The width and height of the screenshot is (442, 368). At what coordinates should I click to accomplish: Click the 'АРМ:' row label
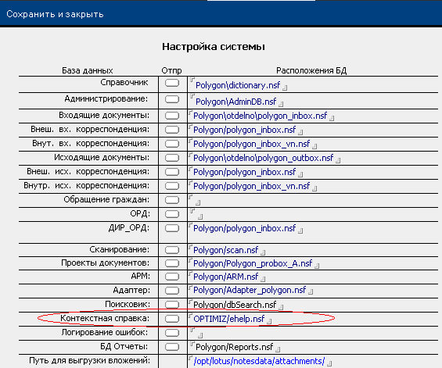[x=140, y=277]
